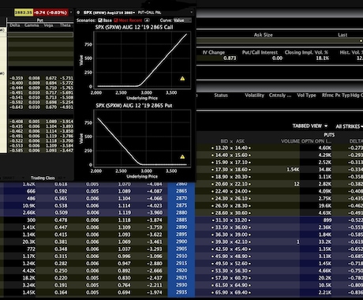Click the warning triangle on the 2865 Put chart

point(182,157)
